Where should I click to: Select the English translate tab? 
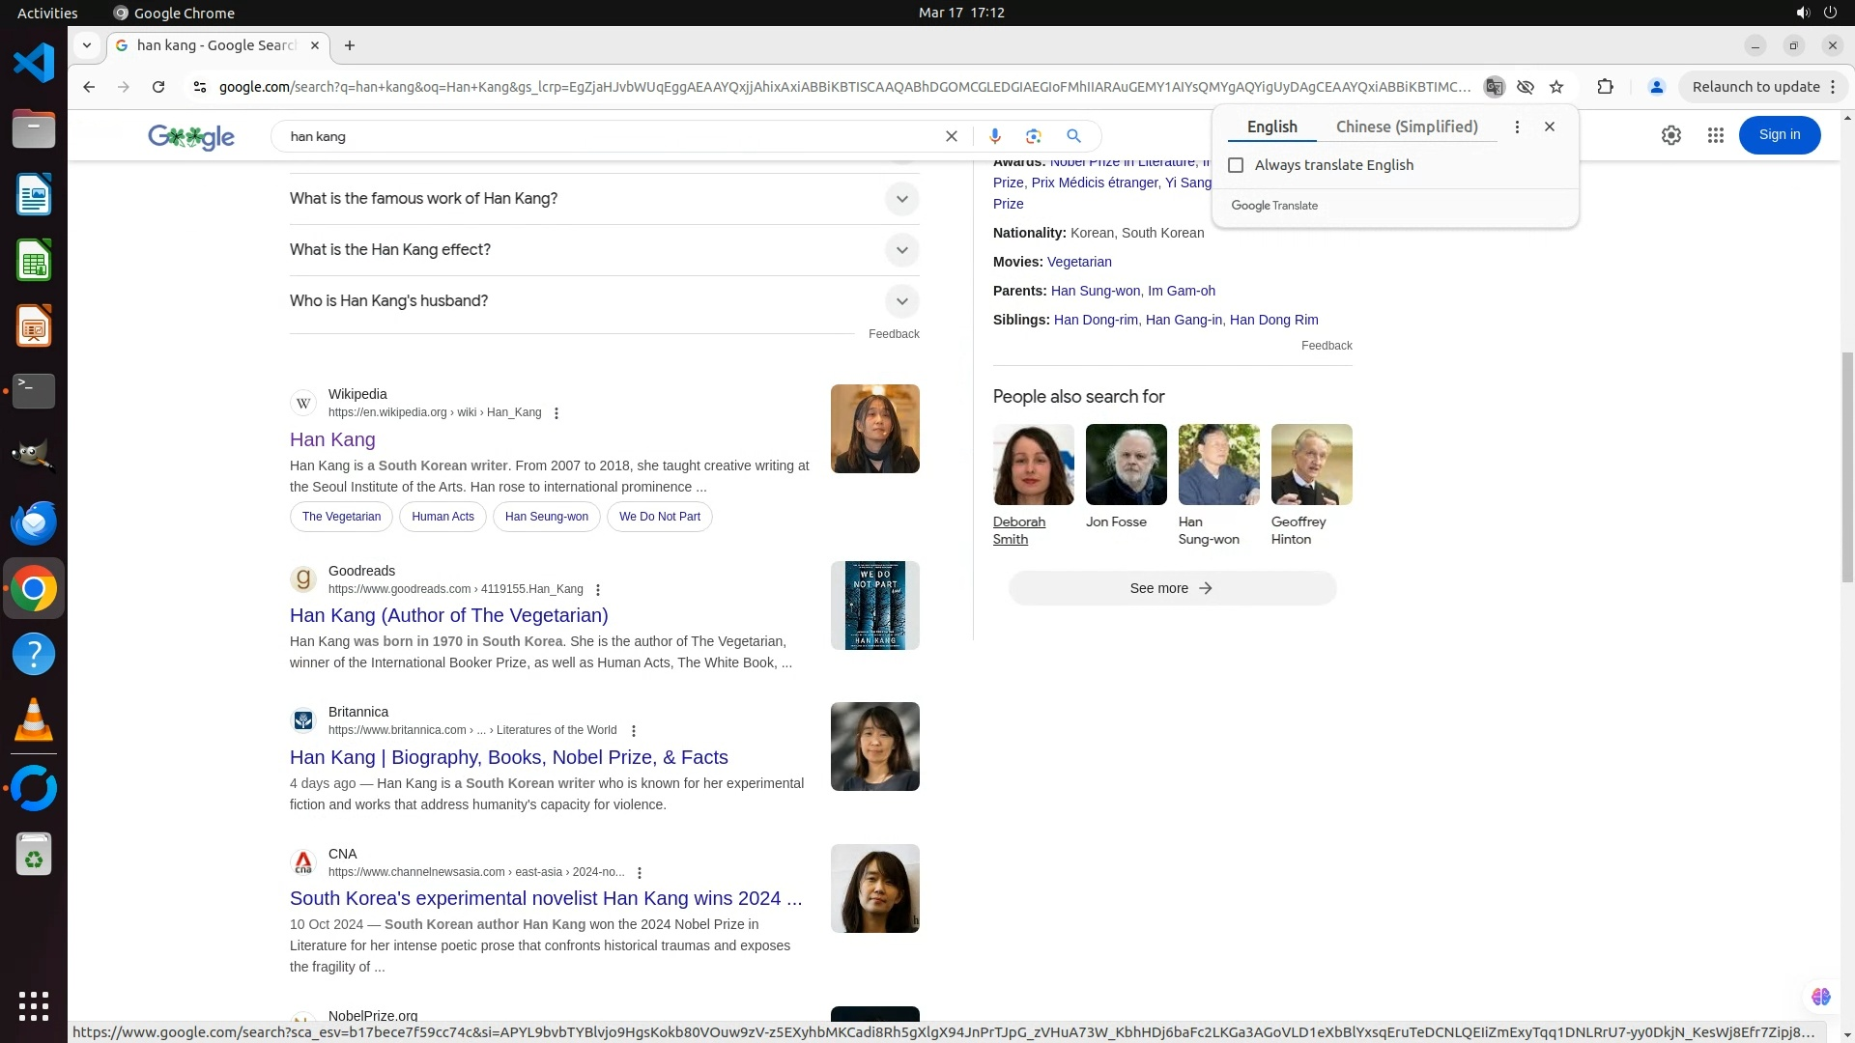pyautogui.click(x=1271, y=127)
